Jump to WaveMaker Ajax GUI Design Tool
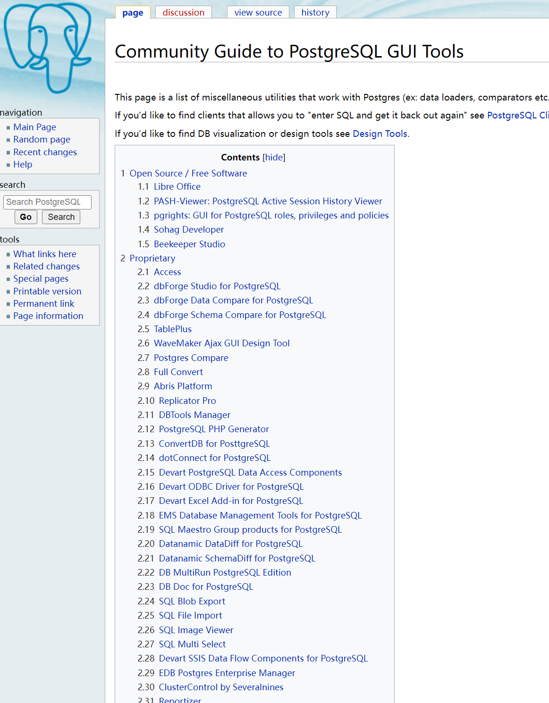 (x=222, y=343)
